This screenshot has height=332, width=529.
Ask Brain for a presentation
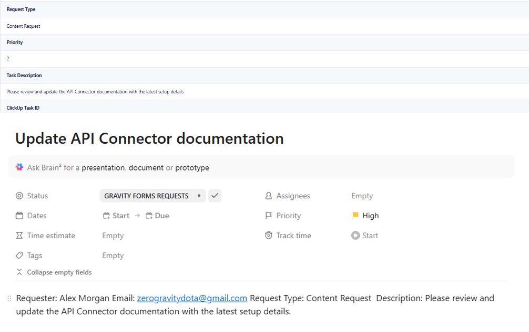coord(103,167)
